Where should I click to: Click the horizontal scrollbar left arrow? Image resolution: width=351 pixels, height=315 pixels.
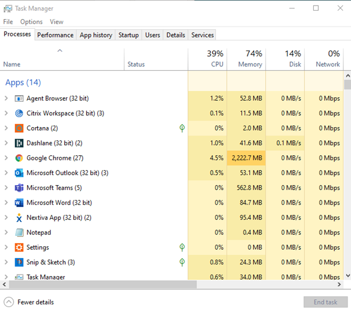[x=4, y=284]
